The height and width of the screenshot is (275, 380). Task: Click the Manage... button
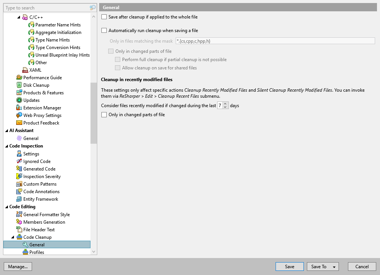coord(18,266)
